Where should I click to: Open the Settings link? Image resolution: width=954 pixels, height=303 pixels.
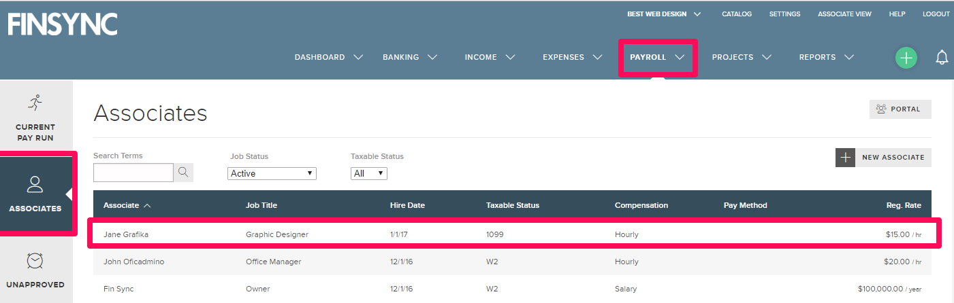(x=784, y=14)
